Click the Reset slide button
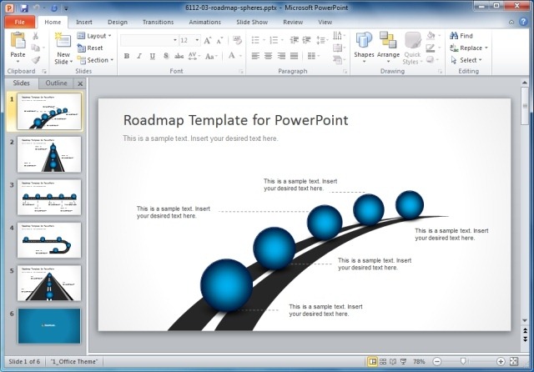The image size is (534, 372). point(90,48)
